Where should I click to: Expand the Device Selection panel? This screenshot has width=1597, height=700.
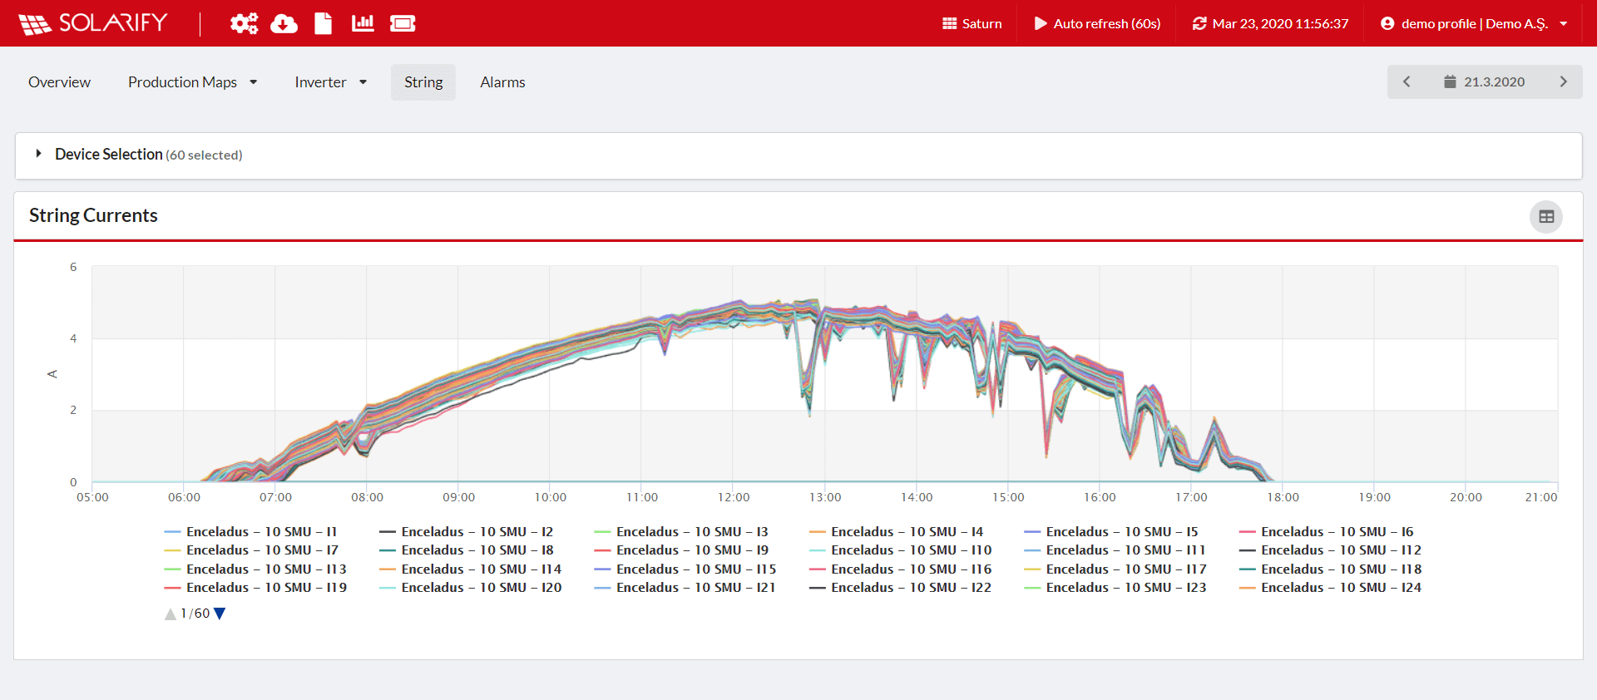[x=798, y=155]
